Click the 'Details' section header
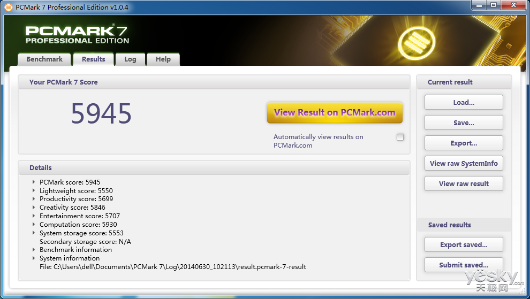Screen dimensions: 530x299 click(41, 168)
